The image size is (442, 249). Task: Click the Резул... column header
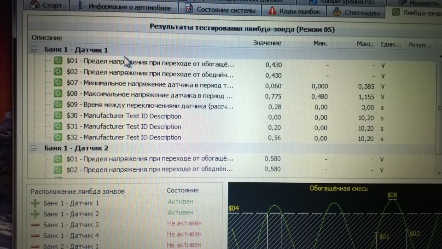coord(420,45)
